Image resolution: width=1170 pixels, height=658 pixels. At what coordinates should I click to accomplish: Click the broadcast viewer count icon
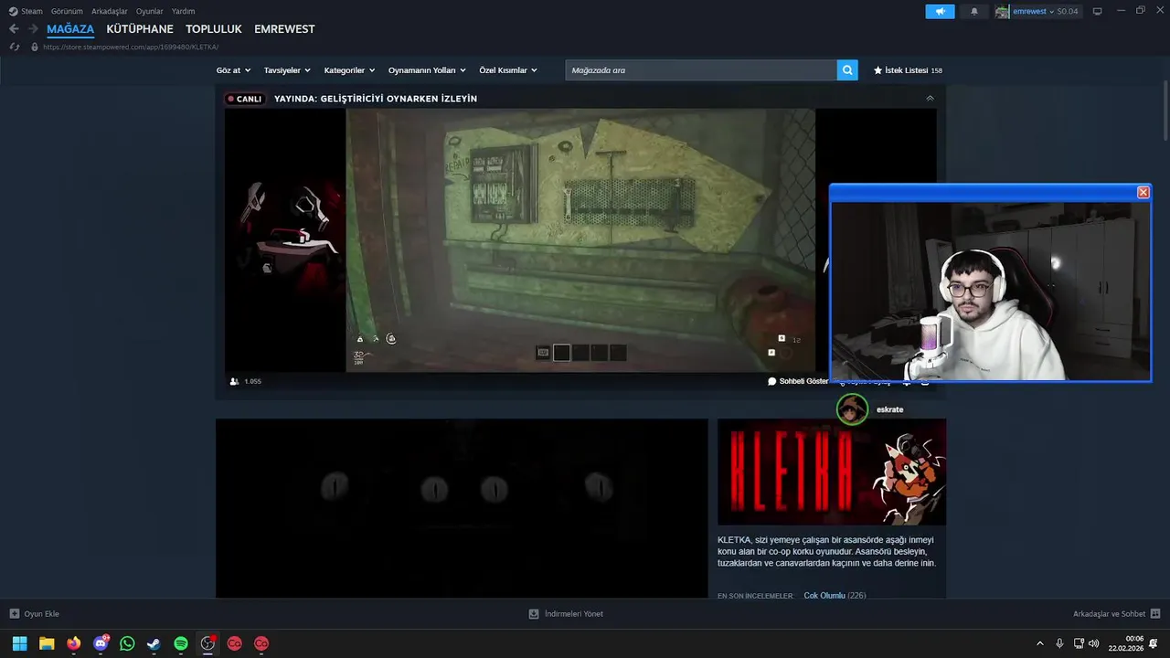[235, 381]
